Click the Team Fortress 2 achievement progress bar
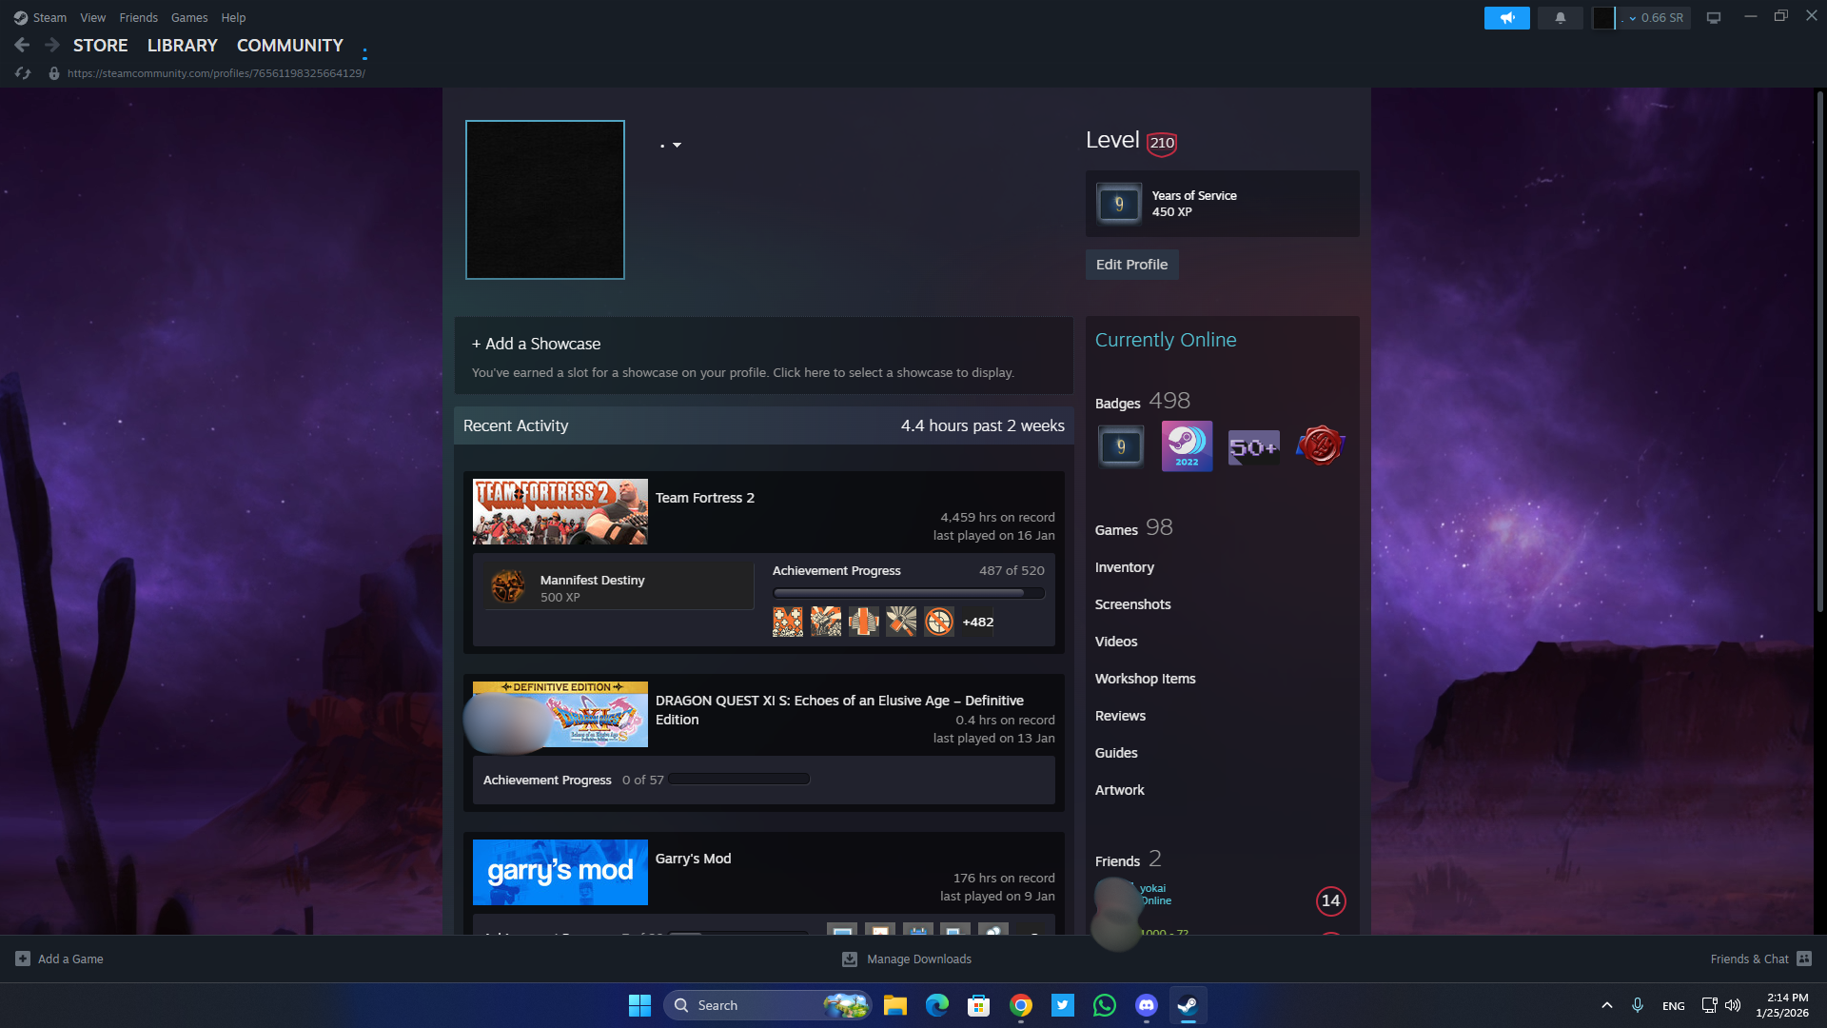Viewport: 1827px width, 1028px height. 908,593
